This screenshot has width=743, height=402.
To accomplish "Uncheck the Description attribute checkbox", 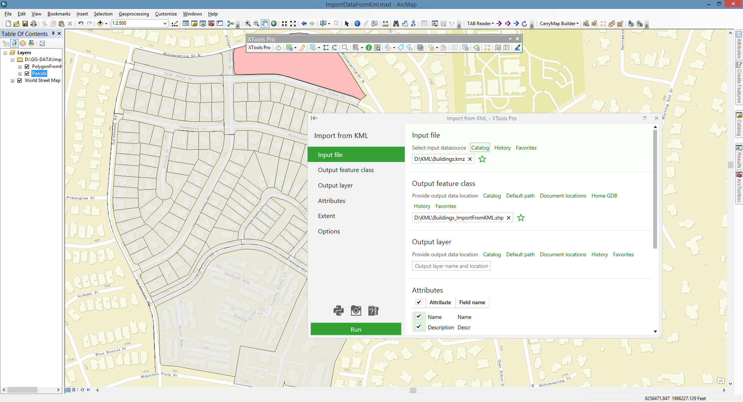I will point(418,327).
